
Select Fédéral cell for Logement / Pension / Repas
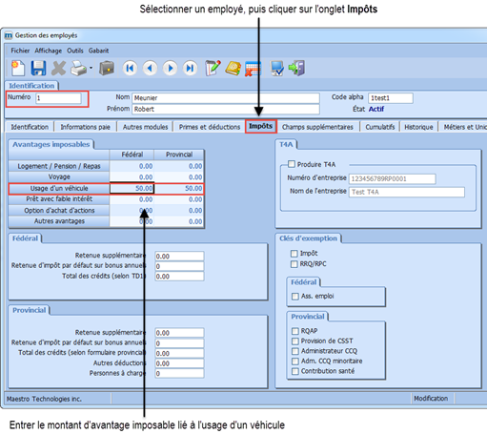(x=132, y=166)
